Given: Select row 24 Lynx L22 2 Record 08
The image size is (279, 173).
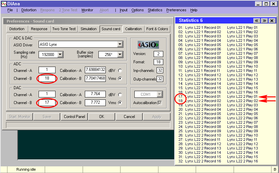Looking at the screenshot, I should pyautogui.click(x=200, y=127).
